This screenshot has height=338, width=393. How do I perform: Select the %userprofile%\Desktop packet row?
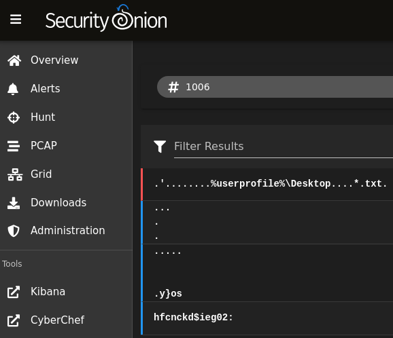267,185
